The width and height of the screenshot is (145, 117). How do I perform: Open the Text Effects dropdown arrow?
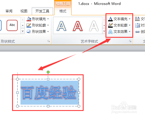coord(130,31)
